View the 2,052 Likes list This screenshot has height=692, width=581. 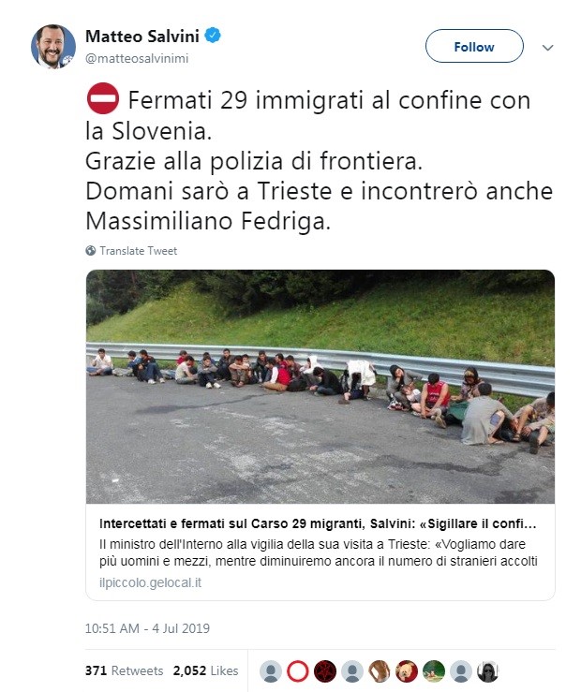[206, 670]
